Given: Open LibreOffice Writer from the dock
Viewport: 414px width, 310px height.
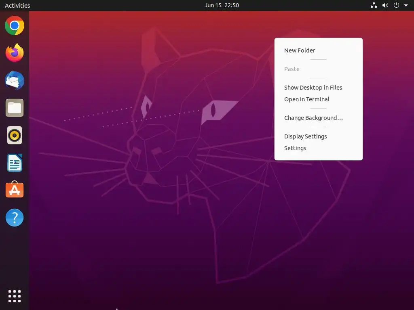Looking at the screenshot, I should click(15, 163).
